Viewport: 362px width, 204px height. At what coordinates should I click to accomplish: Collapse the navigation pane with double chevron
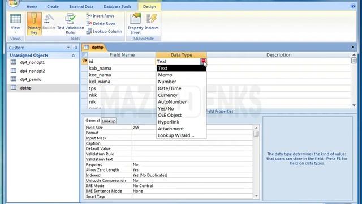click(75, 48)
